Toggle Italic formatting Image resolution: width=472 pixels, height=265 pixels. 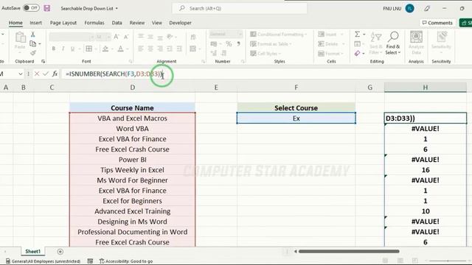click(x=63, y=49)
